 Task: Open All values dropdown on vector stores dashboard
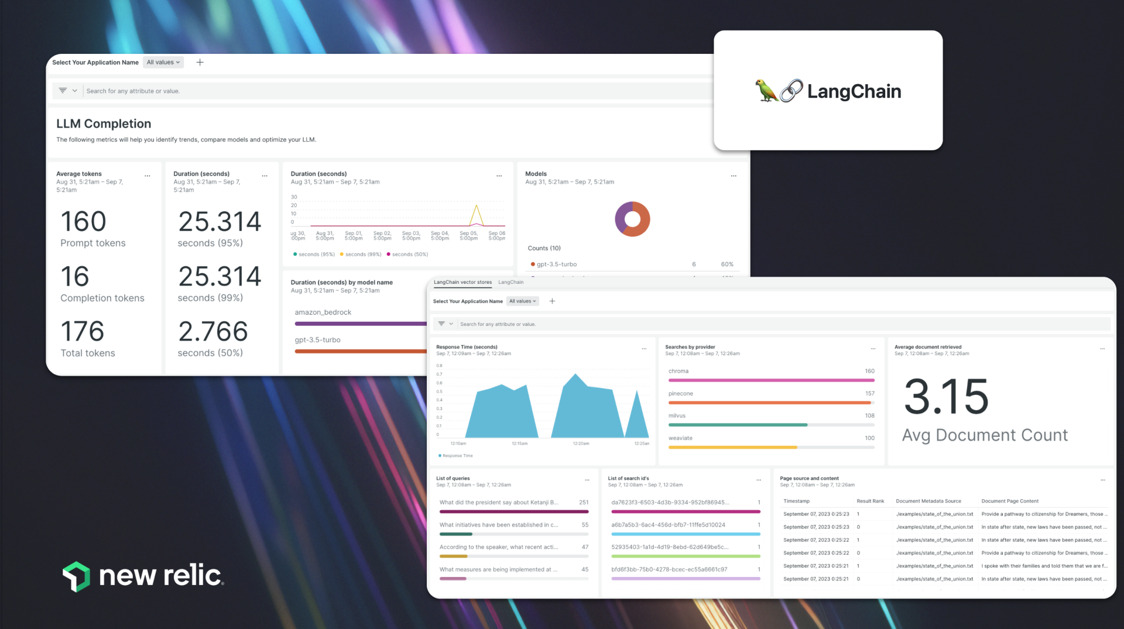522,301
